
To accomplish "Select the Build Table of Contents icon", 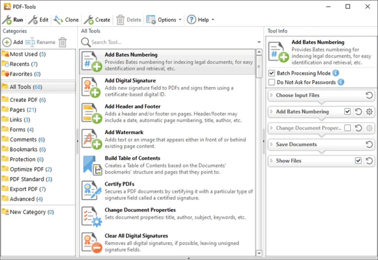I will pyautogui.click(x=91, y=165).
